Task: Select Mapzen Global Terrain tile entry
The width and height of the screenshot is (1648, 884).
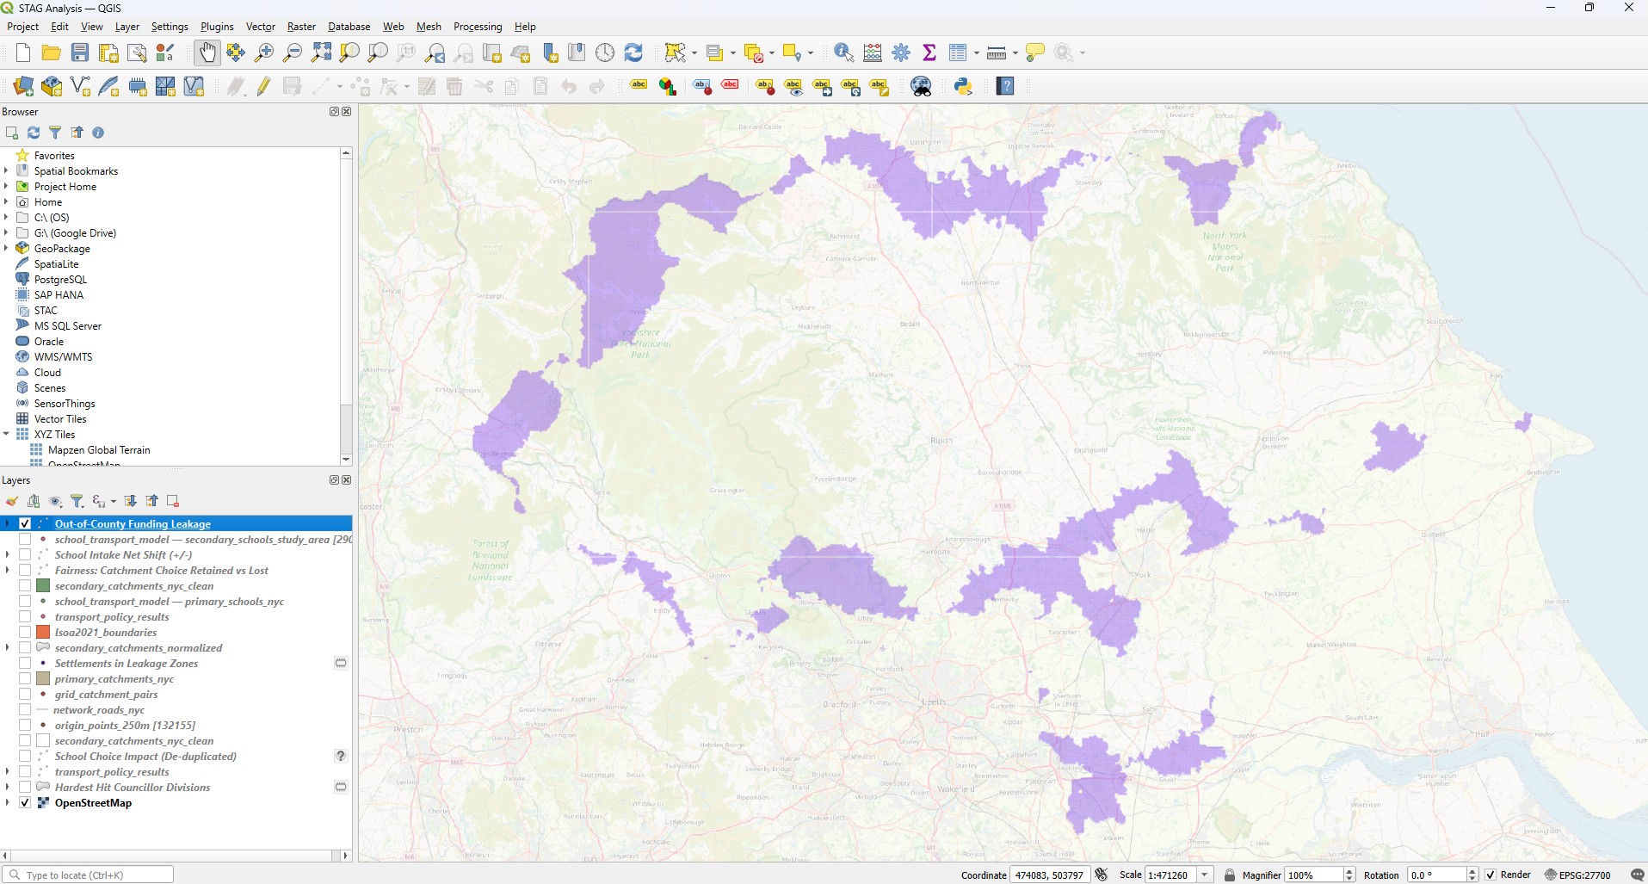Action: [x=99, y=450]
